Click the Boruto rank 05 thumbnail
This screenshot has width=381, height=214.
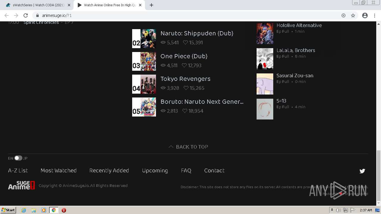pyautogui.click(x=144, y=107)
